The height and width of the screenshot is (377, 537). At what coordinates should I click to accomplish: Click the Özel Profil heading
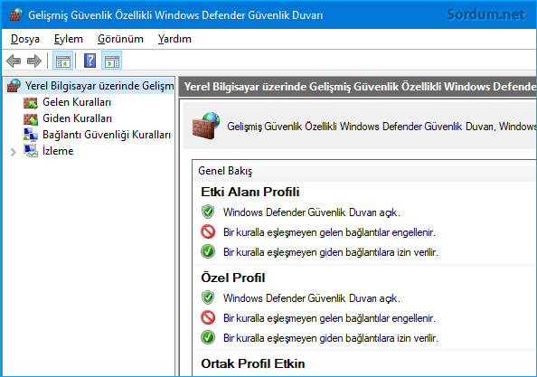tap(233, 278)
